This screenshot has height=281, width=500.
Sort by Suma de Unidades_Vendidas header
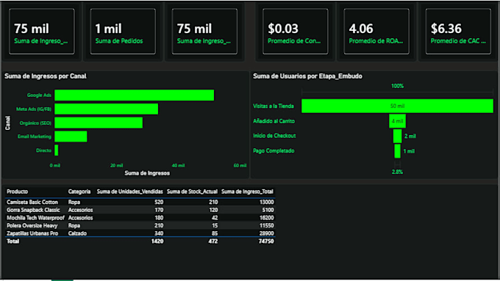130,191
